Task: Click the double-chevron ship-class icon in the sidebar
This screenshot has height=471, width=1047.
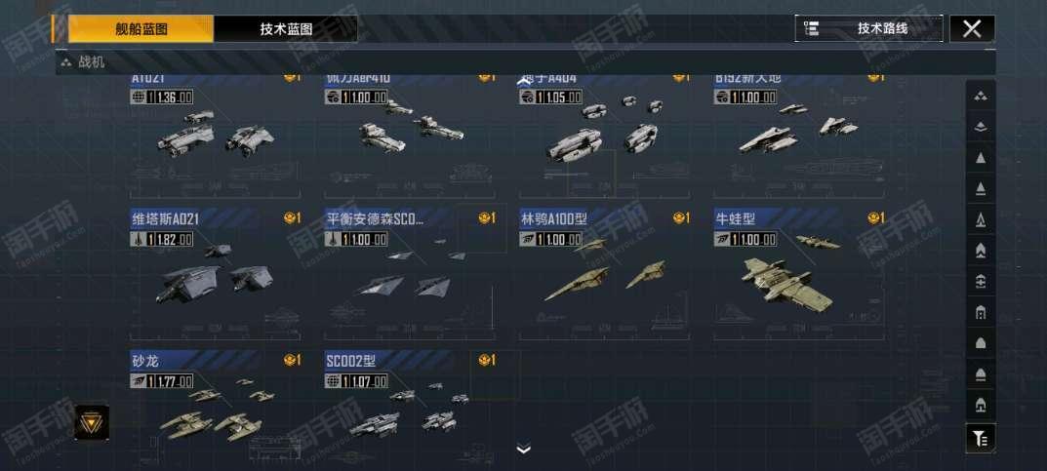Action: coord(981,251)
